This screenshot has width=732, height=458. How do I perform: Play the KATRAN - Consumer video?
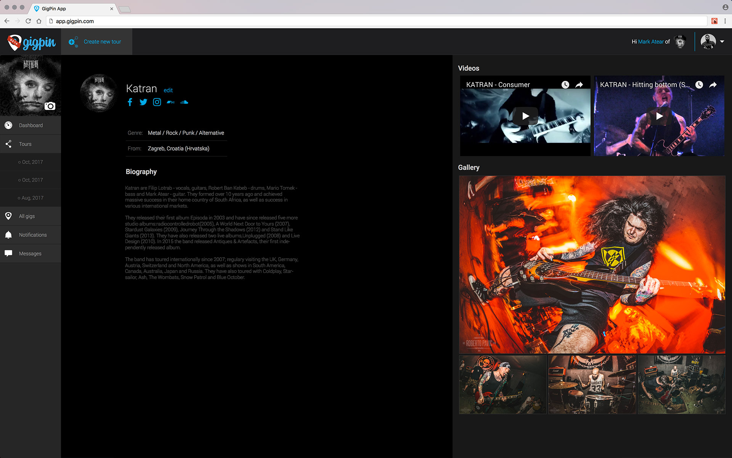click(x=525, y=116)
